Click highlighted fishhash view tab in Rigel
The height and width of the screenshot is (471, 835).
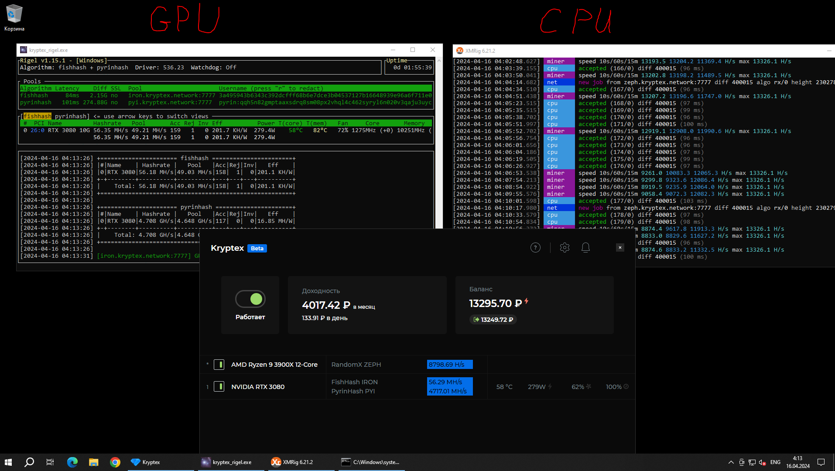38,116
